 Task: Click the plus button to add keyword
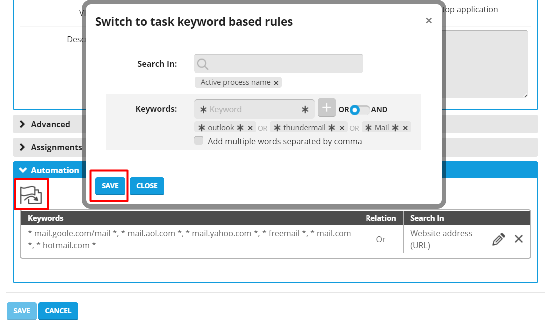click(x=327, y=108)
